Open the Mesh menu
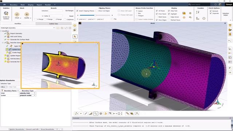Screen dimensions: 233x131 point(23,5)
